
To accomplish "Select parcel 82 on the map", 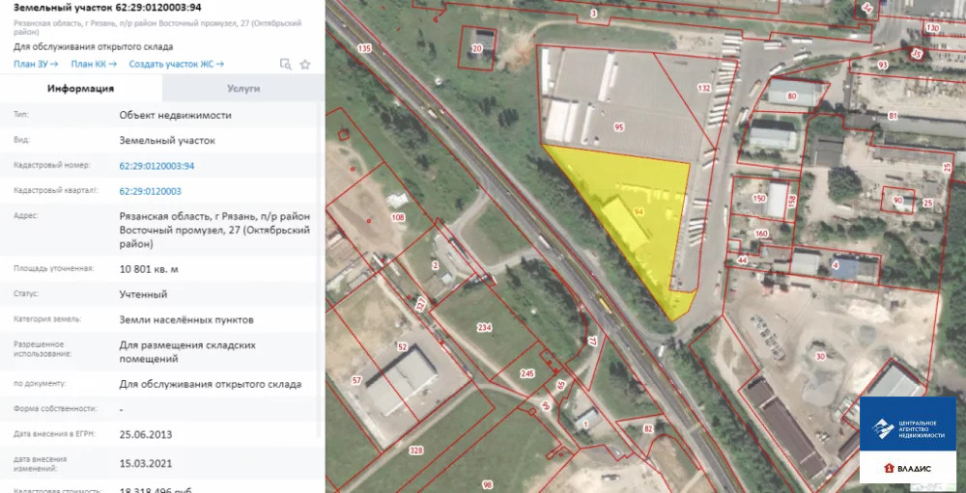I will (x=647, y=429).
